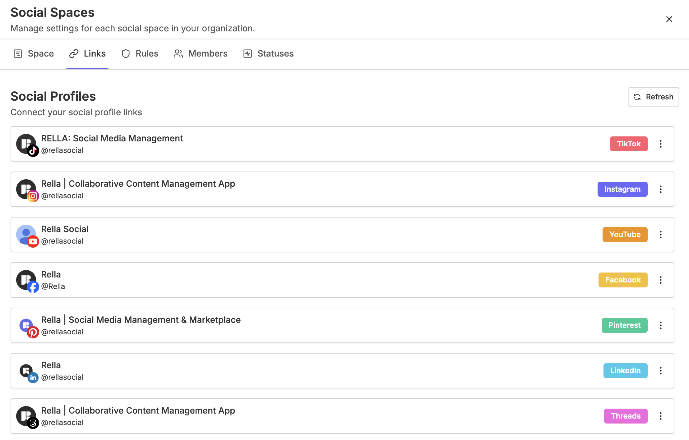Click the 'Rella Social' profile name
Screen dimensions: 689x440
point(65,229)
